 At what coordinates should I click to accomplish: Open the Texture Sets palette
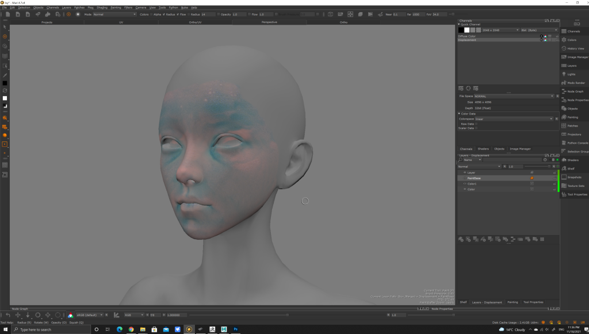point(575,186)
